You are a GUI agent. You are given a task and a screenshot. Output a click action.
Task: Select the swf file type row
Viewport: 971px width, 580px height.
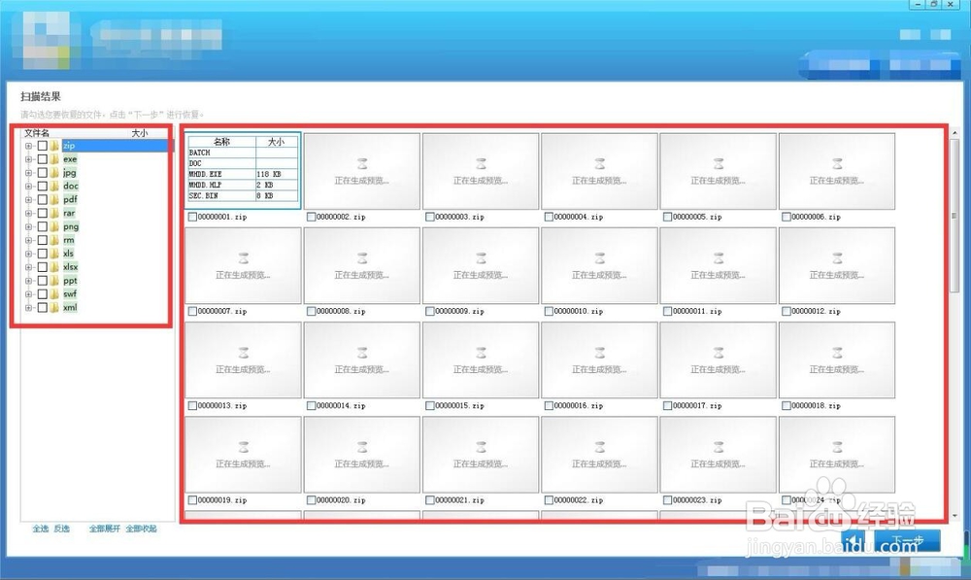(96, 294)
